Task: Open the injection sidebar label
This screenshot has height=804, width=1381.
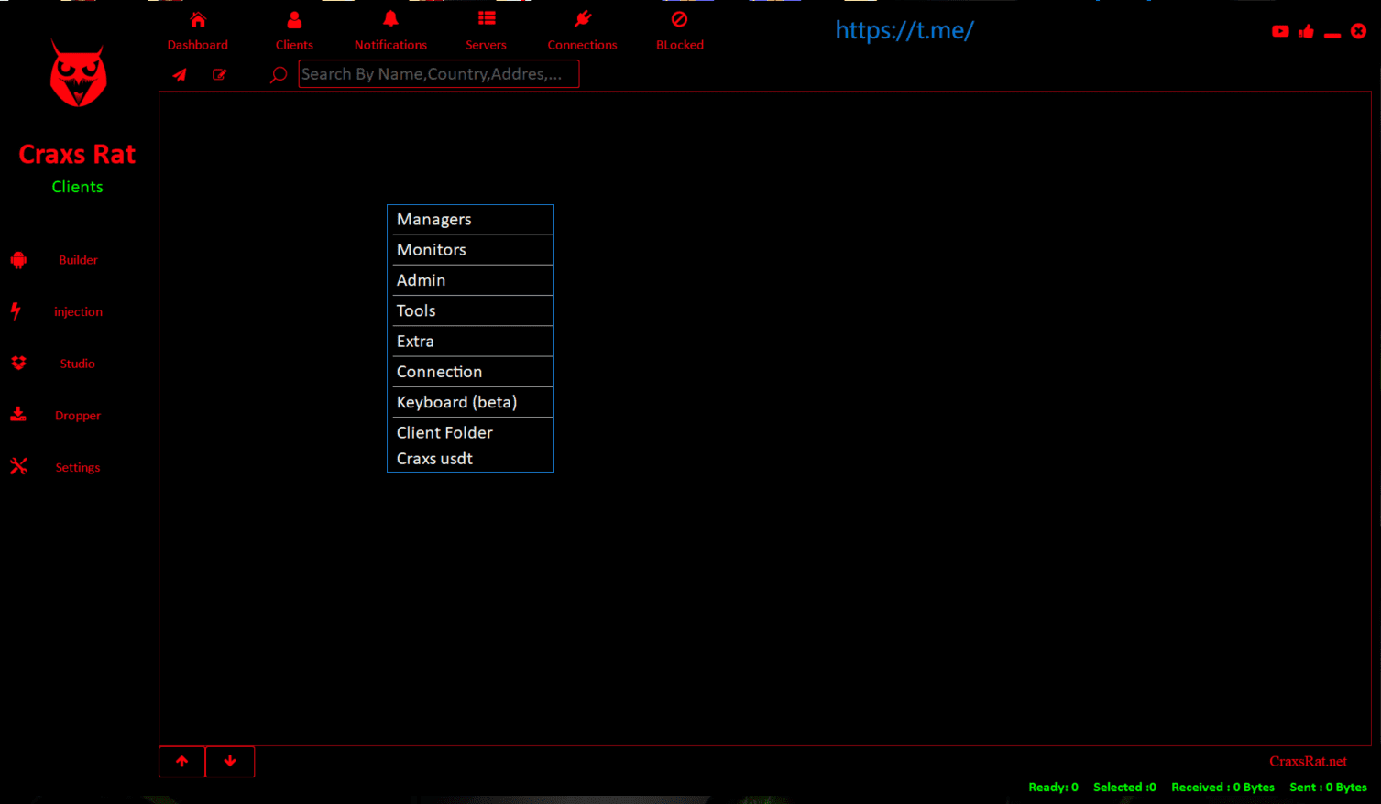Action: 78,312
